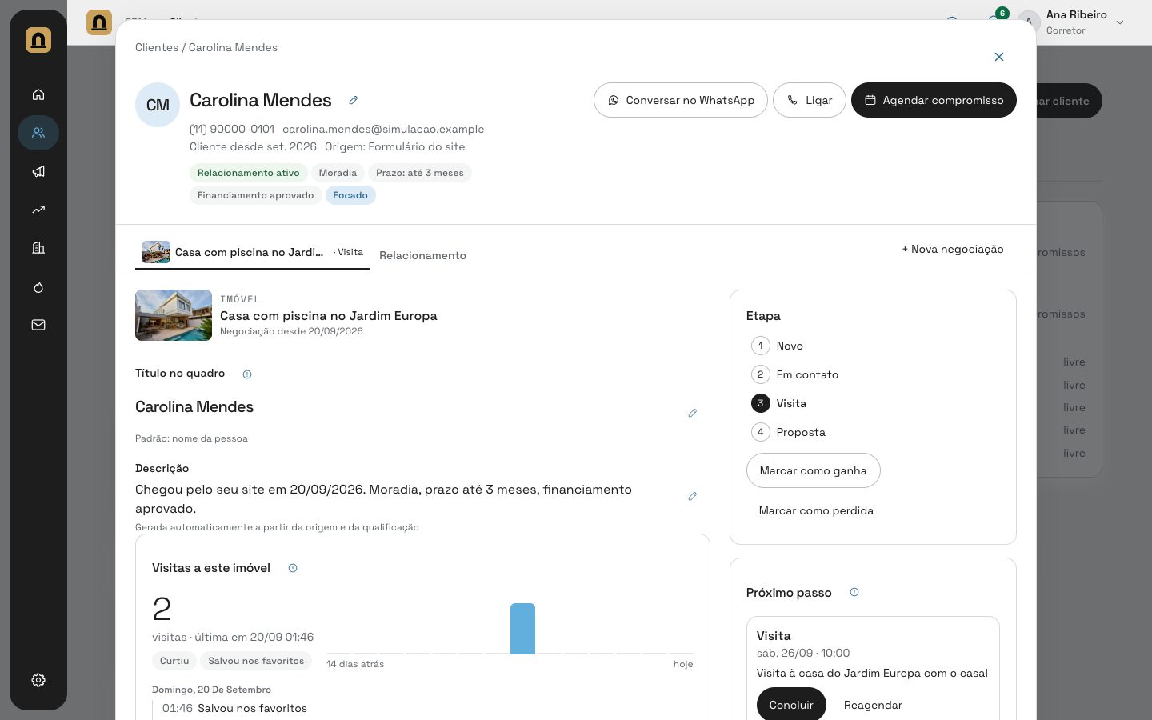The image size is (1152, 720).
Task: Click the Focado tag
Action: point(350,195)
